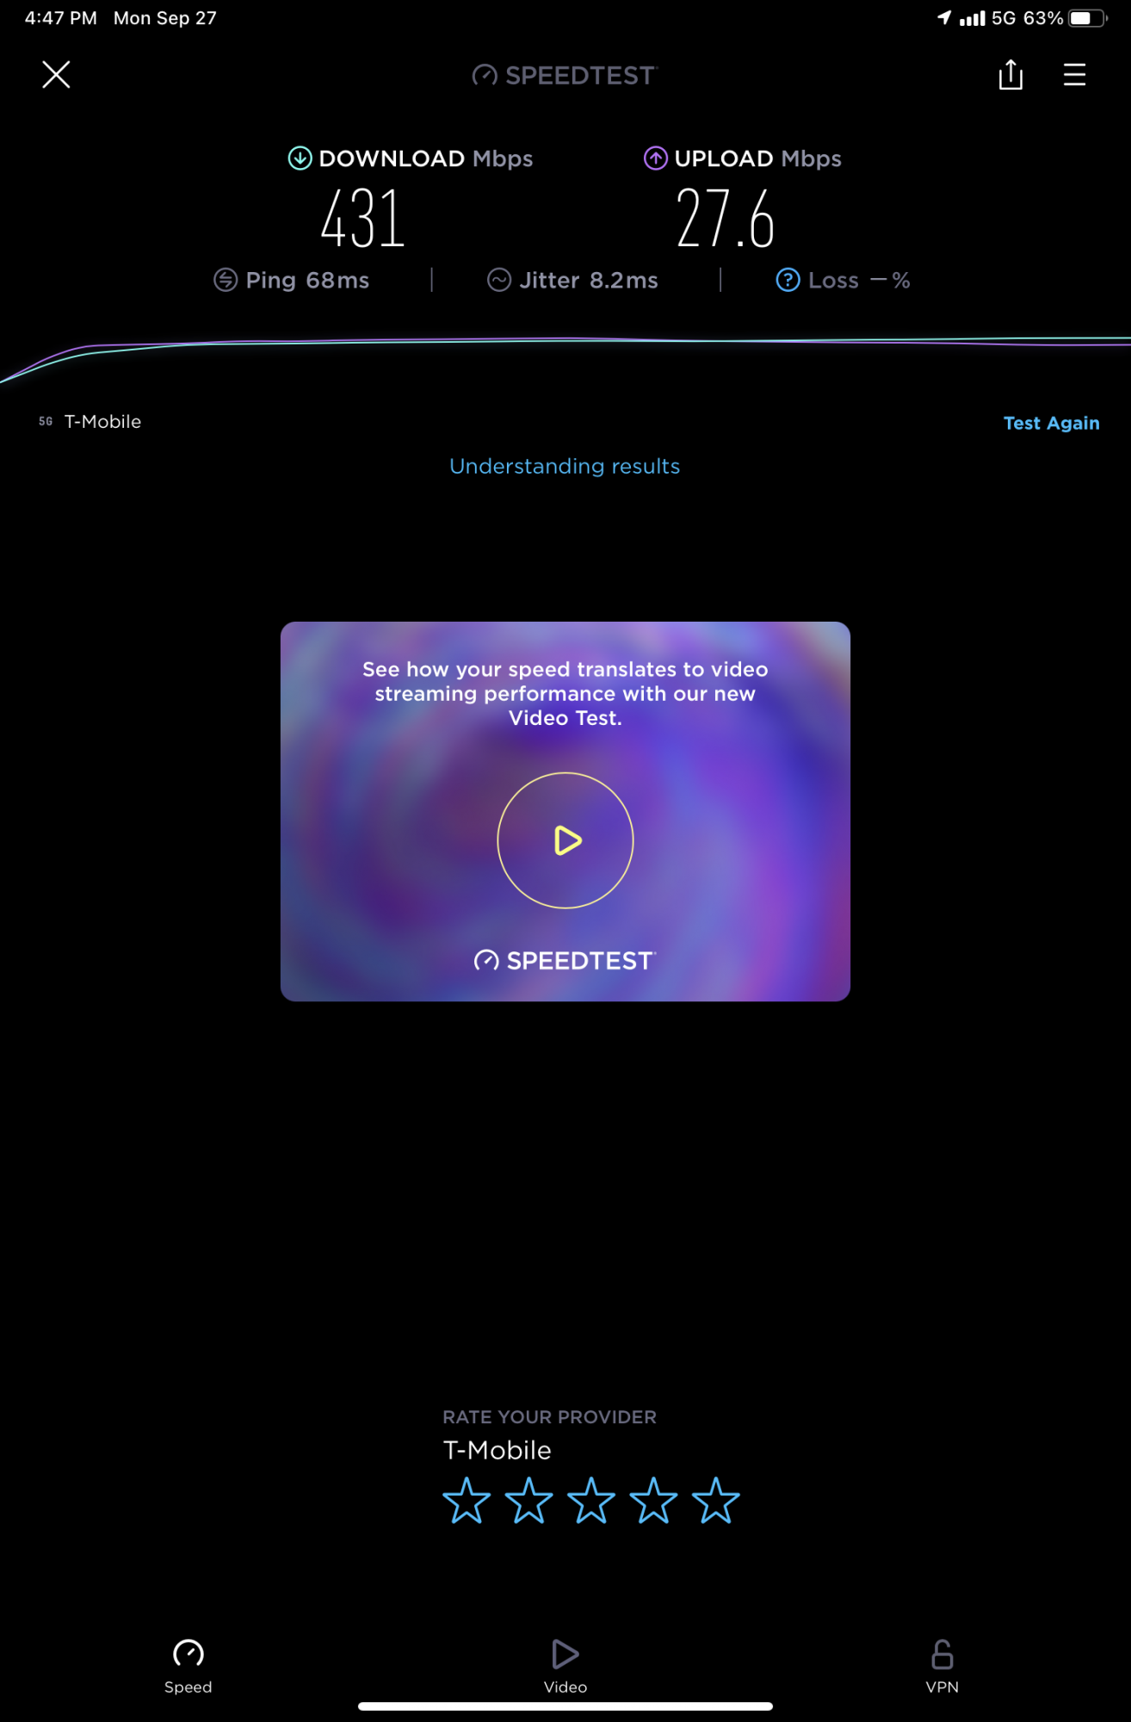Tap the Ping icon
Viewport: 1131px width, 1722px height.
pos(226,280)
